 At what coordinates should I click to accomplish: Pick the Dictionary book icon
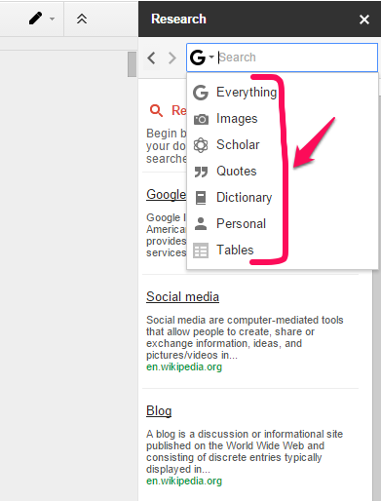click(201, 198)
